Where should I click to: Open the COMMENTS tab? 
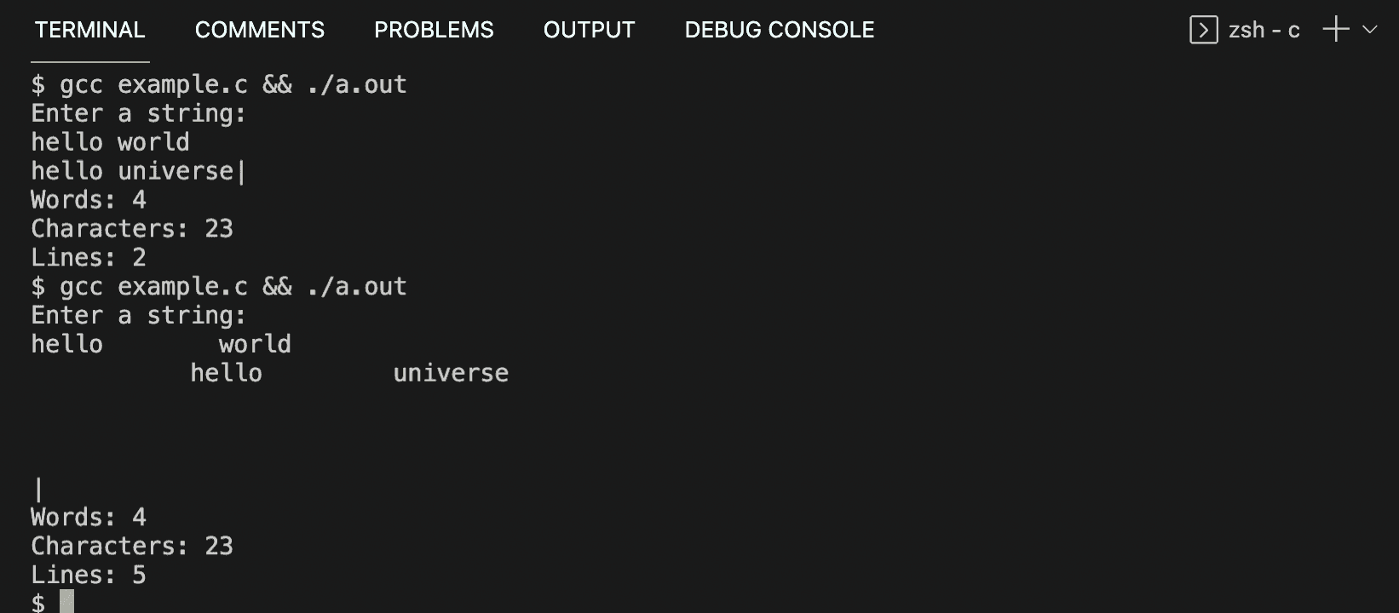tap(260, 30)
